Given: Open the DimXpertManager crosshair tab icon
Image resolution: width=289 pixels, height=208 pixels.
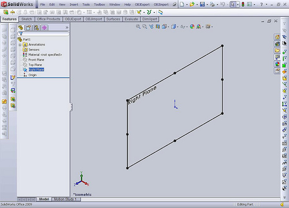Looking at the screenshot, I should coord(45,28).
